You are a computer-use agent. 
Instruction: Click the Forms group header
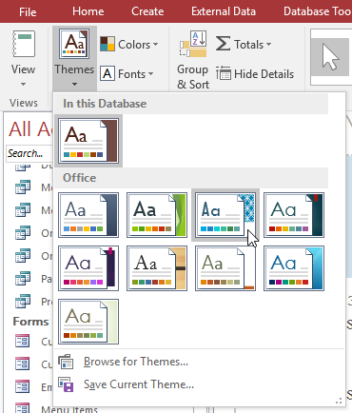click(30, 322)
